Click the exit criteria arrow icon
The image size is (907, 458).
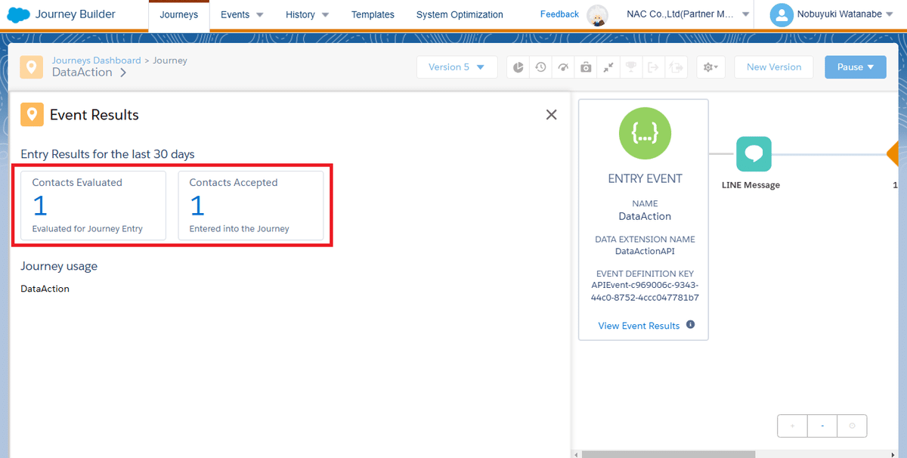653,67
